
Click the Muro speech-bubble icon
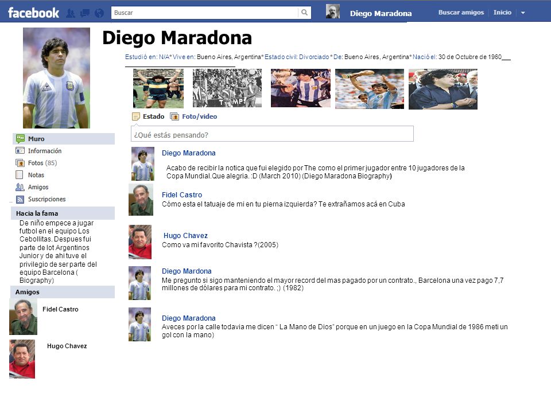21,139
